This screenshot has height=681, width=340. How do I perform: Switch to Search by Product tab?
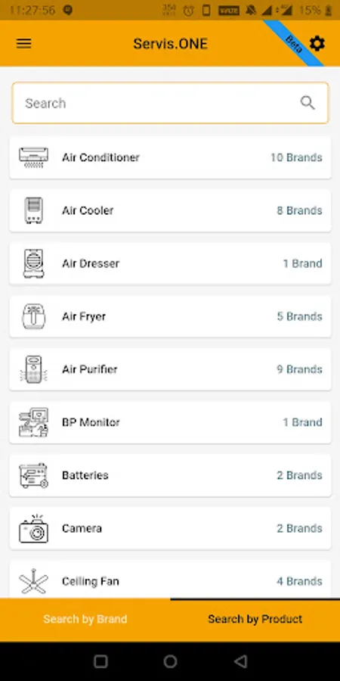(255, 619)
